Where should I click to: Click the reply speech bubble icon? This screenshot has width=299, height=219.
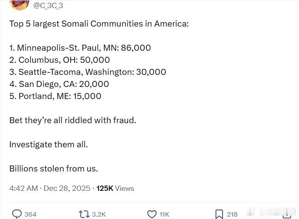coord(17,214)
